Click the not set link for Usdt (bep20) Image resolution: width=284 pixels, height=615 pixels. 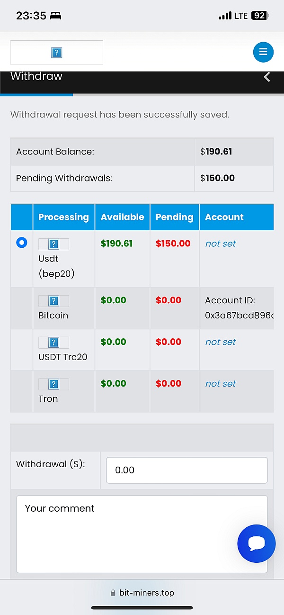[x=221, y=243]
